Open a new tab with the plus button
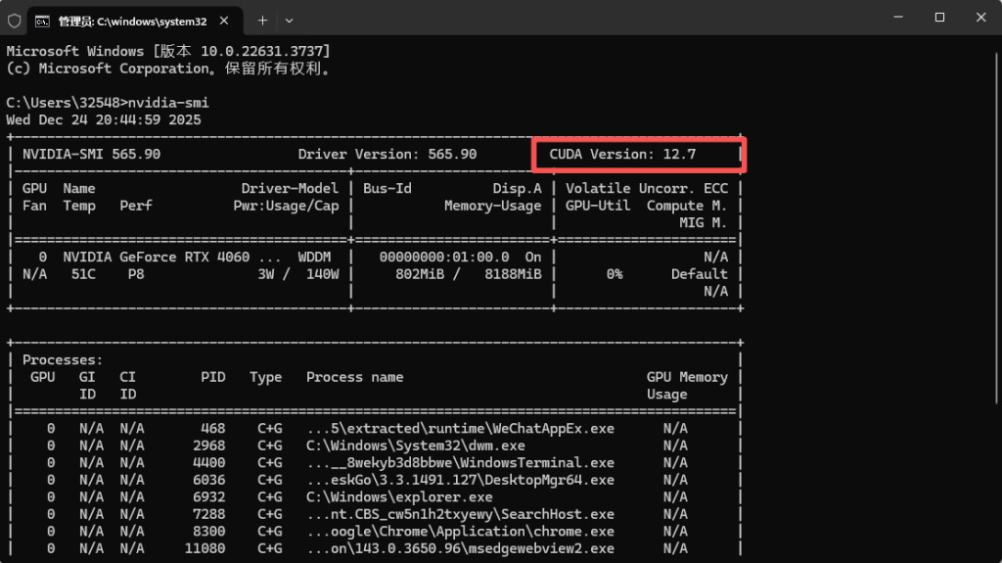Viewport: 1002px width, 563px height. pyautogui.click(x=262, y=20)
